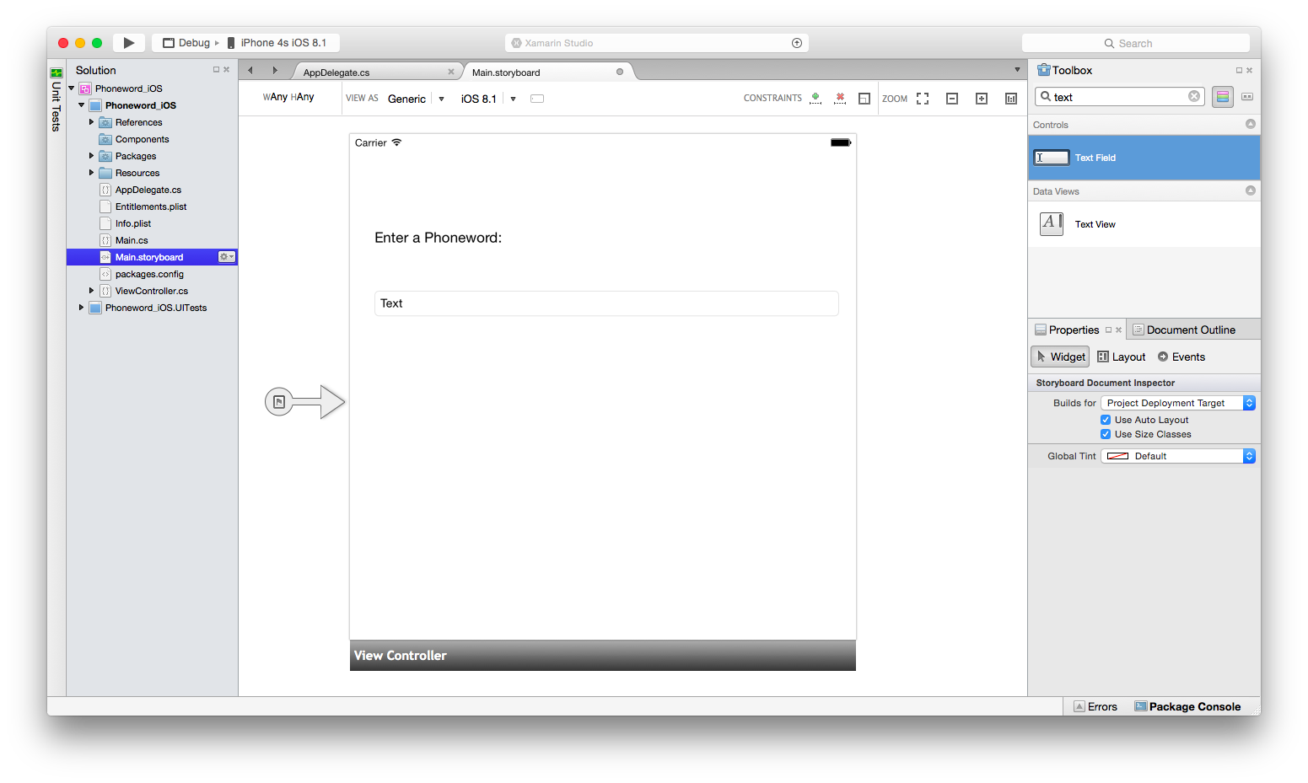Open the Builds for dropdown
The image size is (1308, 783).
coord(1178,404)
